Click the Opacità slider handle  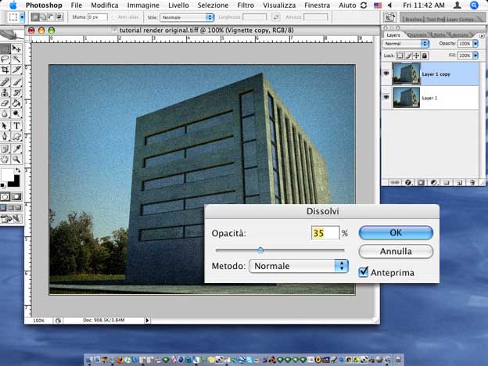click(x=260, y=250)
